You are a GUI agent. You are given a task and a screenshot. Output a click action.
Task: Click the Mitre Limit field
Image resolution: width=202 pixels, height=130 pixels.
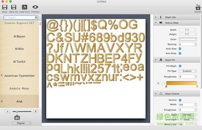(187, 124)
